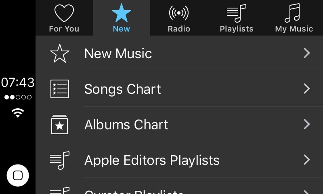This screenshot has width=323, height=194.
Task: Tap the Wi-Fi status indicator
Action: 18,113
